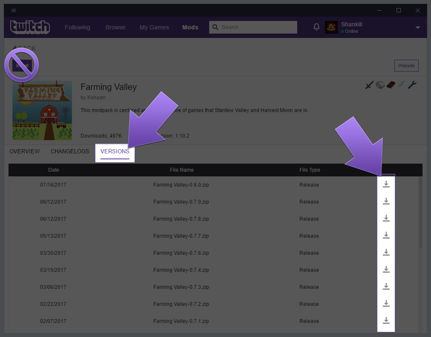Download Farming Valley-0.7.6.zip
This screenshot has height=337, width=431.
click(386, 252)
